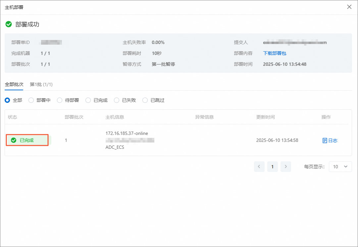
Task: Click page number 1 button
Action: [x=272, y=167]
